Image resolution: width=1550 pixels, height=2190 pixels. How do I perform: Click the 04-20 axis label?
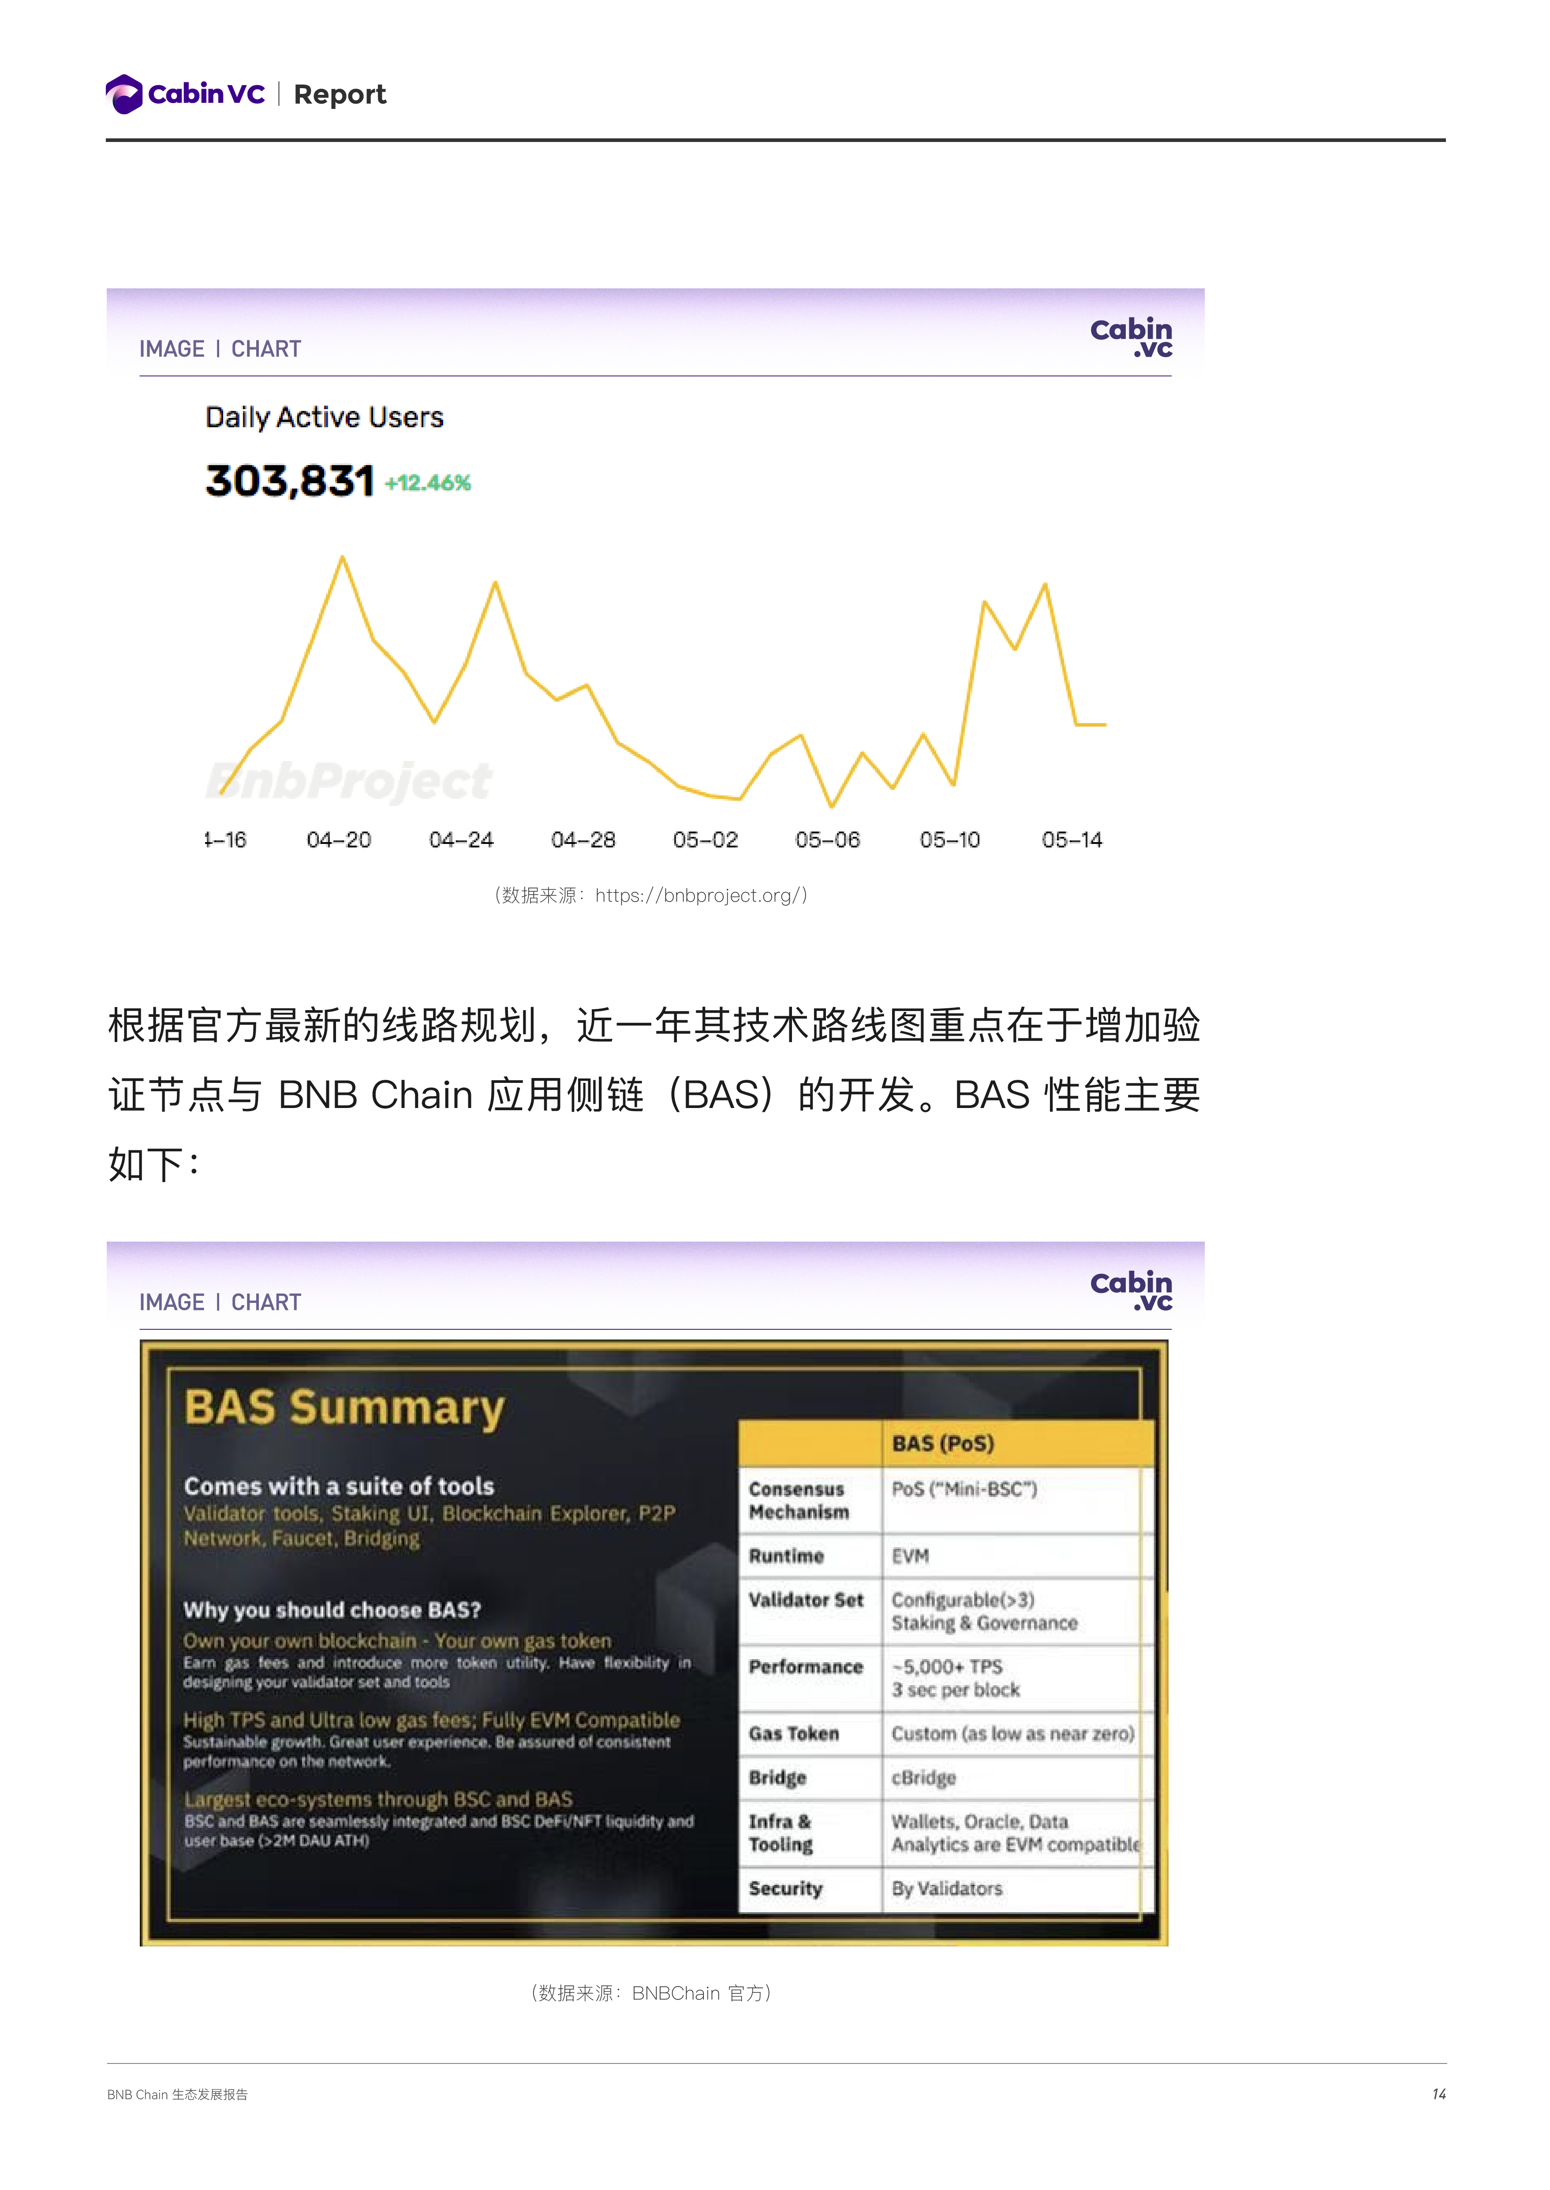click(339, 840)
